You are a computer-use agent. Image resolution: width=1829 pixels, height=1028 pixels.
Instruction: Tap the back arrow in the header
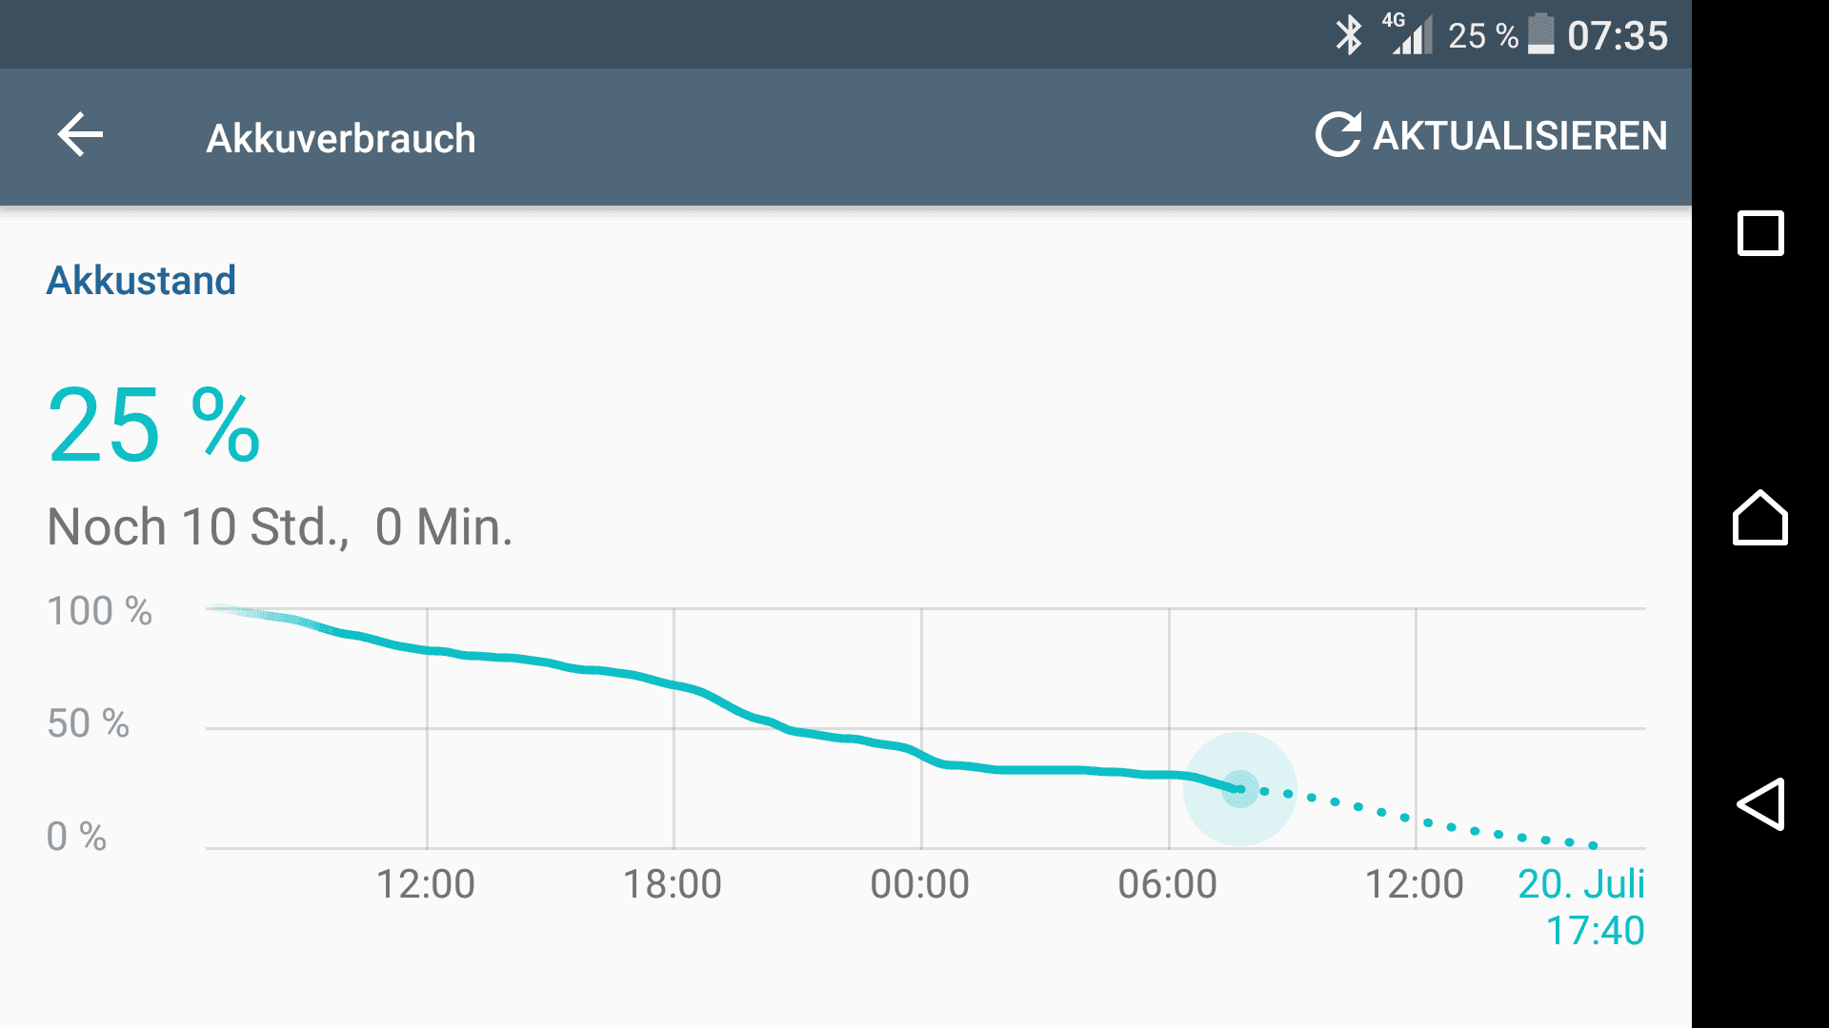click(80, 134)
